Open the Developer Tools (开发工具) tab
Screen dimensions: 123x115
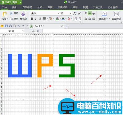point(98,7)
